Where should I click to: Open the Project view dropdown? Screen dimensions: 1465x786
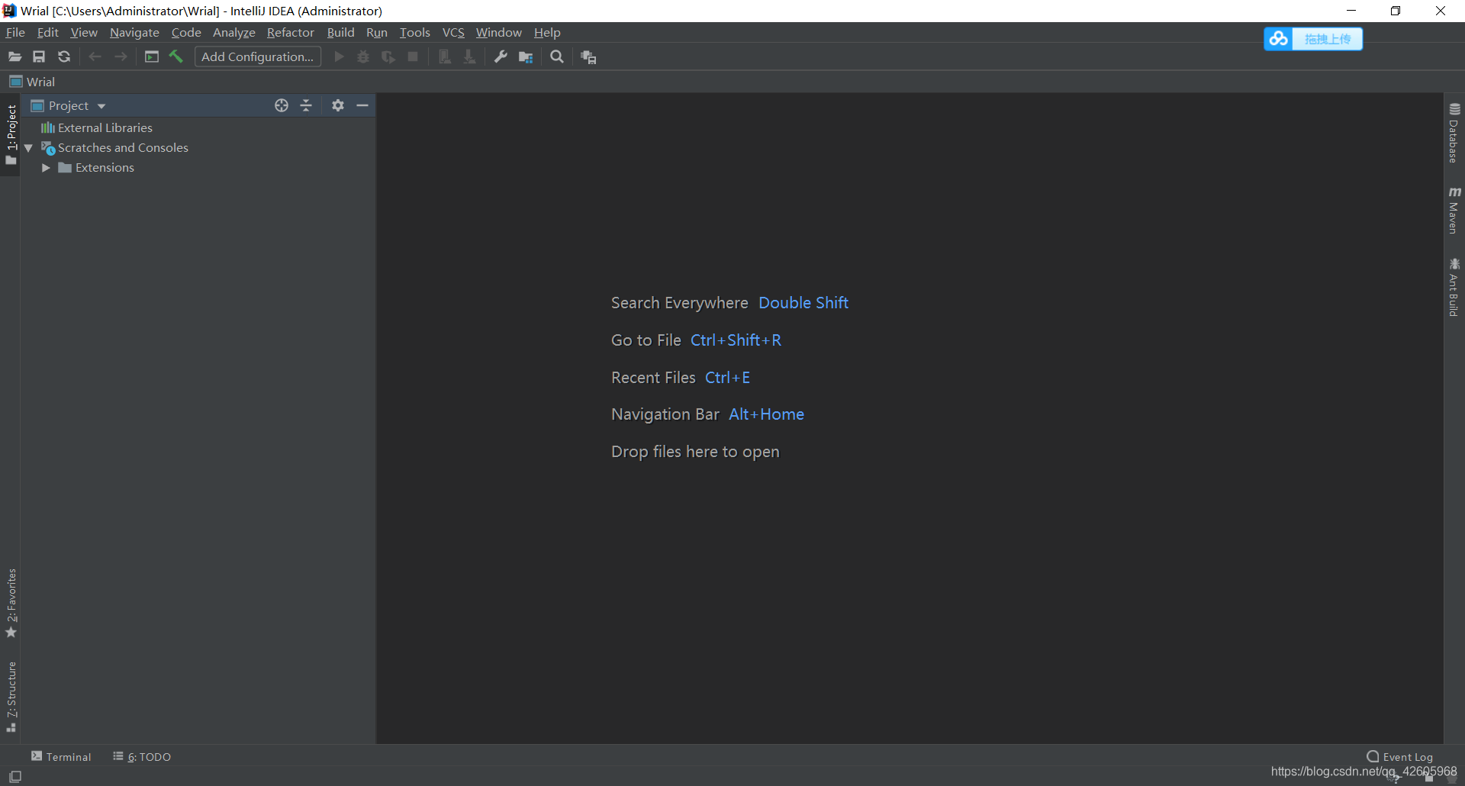(68, 105)
